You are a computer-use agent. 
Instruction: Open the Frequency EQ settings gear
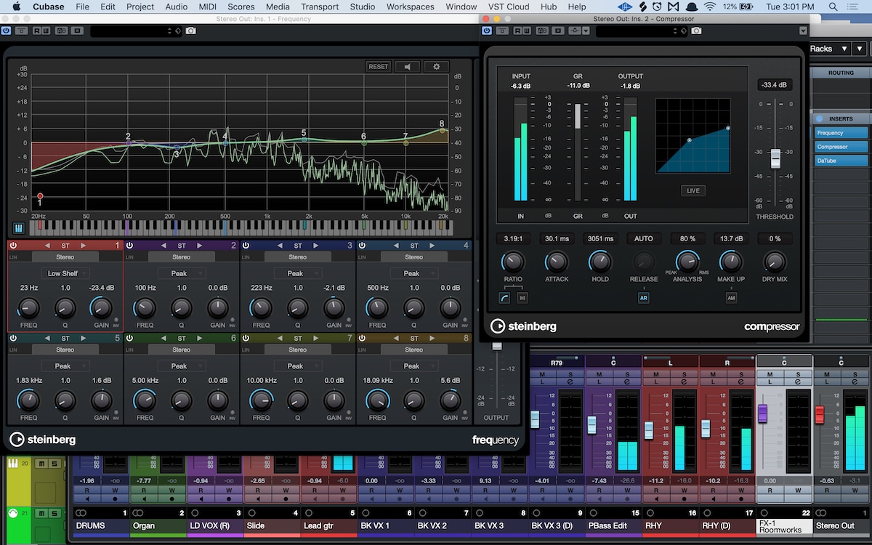coord(436,66)
